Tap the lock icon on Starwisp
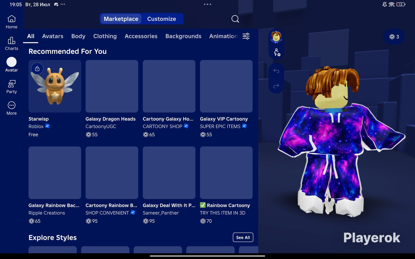The width and height of the screenshot is (415, 259). [x=37, y=69]
